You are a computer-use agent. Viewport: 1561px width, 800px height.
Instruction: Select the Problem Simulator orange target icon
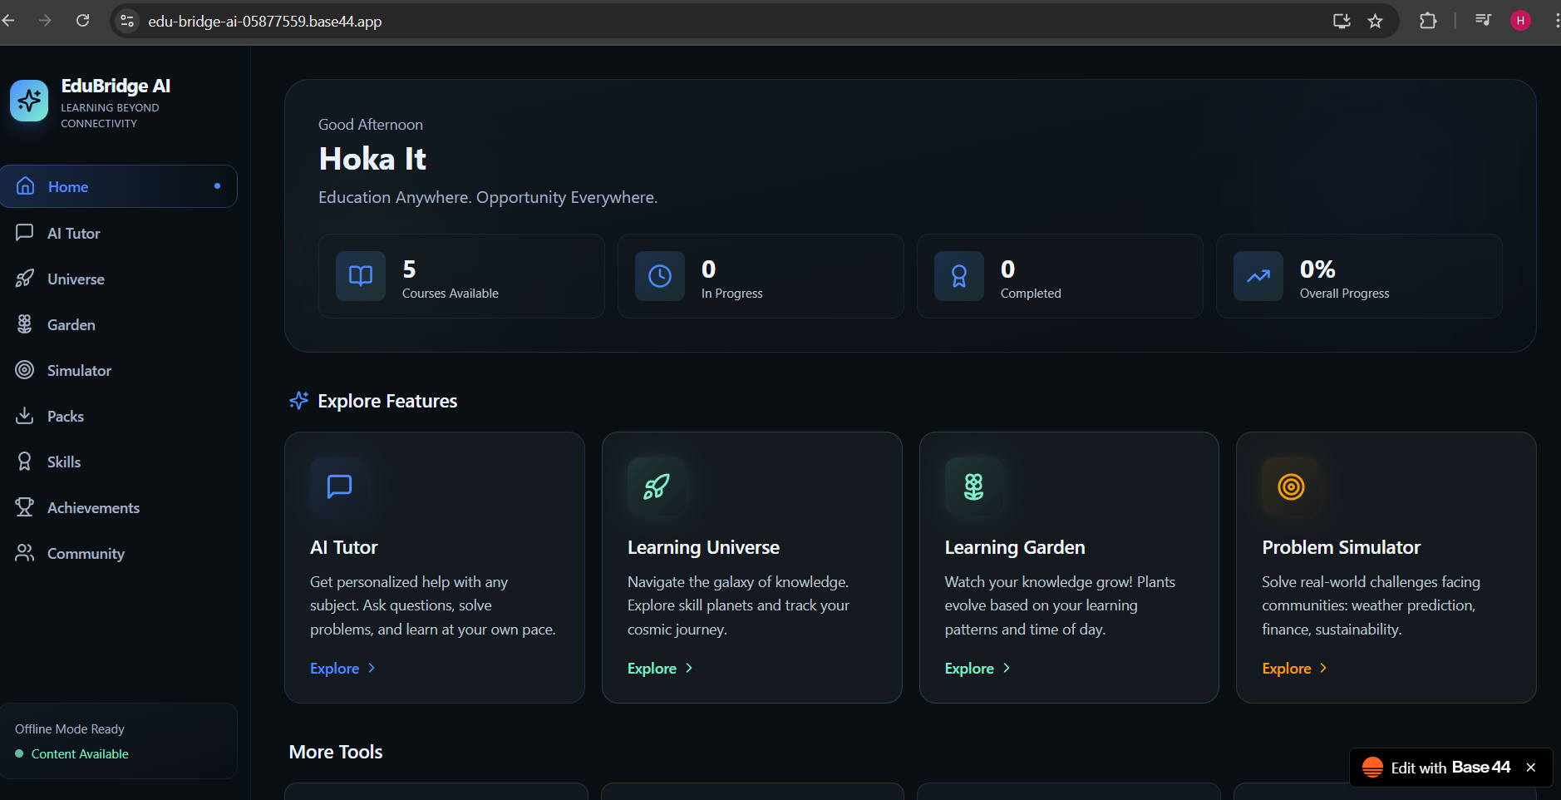click(x=1289, y=487)
